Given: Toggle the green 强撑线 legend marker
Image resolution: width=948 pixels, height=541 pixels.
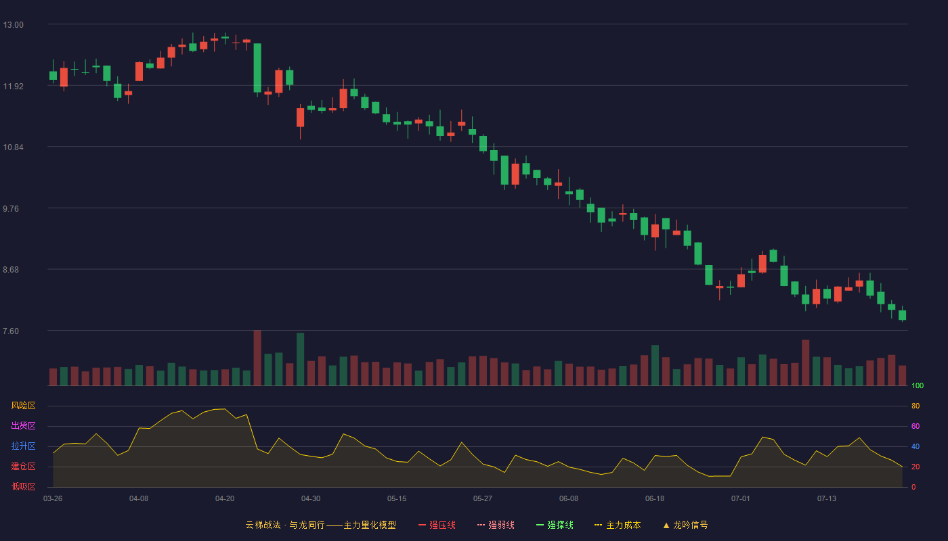Looking at the screenshot, I should coord(540,525).
